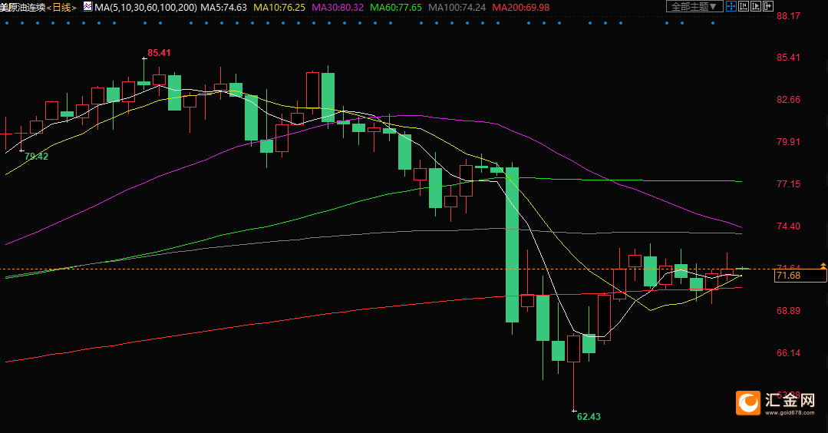Open the MA indicator chart icon
The width and height of the screenshot is (828, 433).
87,7
